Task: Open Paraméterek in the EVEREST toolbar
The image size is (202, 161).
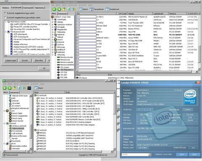Action: click(x=97, y=9)
